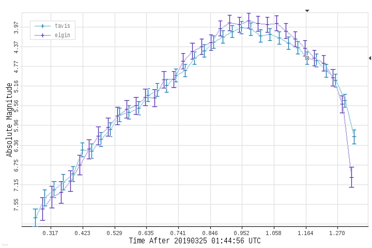Click the 4.37 y-axis tick label
Image resolution: width=372 pixels, height=248 pixels.
click(16, 47)
